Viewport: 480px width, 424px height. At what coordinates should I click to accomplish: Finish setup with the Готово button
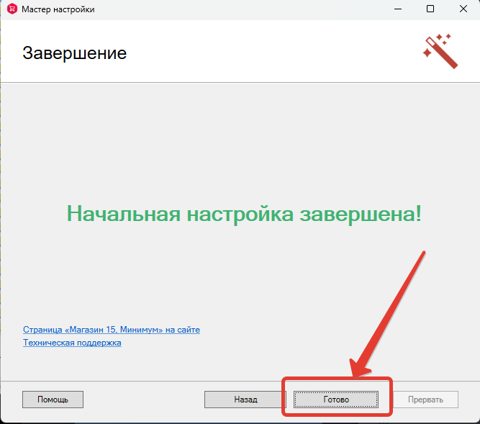click(x=336, y=399)
